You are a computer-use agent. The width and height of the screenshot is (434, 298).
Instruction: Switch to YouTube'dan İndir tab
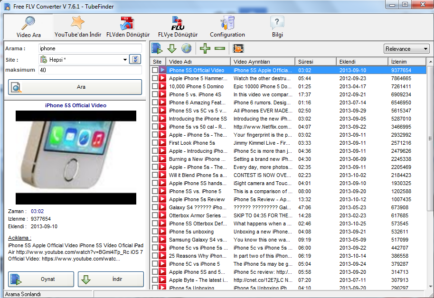78,27
